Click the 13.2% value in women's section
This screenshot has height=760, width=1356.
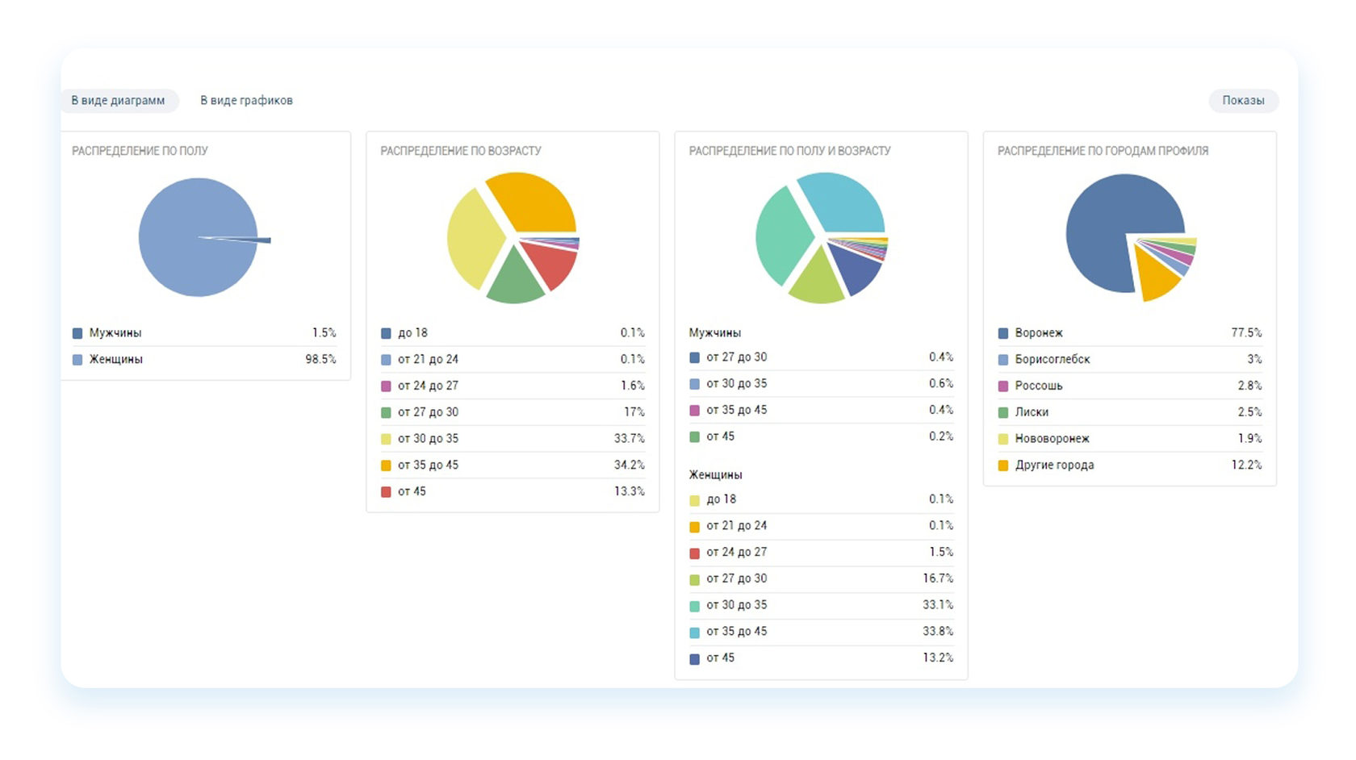(938, 658)
